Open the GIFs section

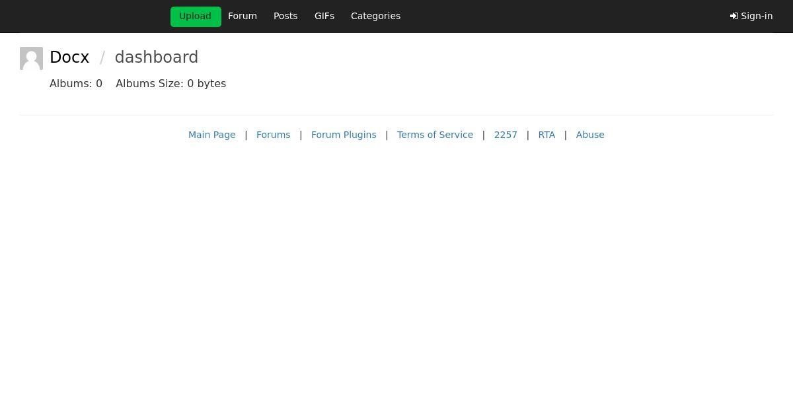(x=324, y=16)
